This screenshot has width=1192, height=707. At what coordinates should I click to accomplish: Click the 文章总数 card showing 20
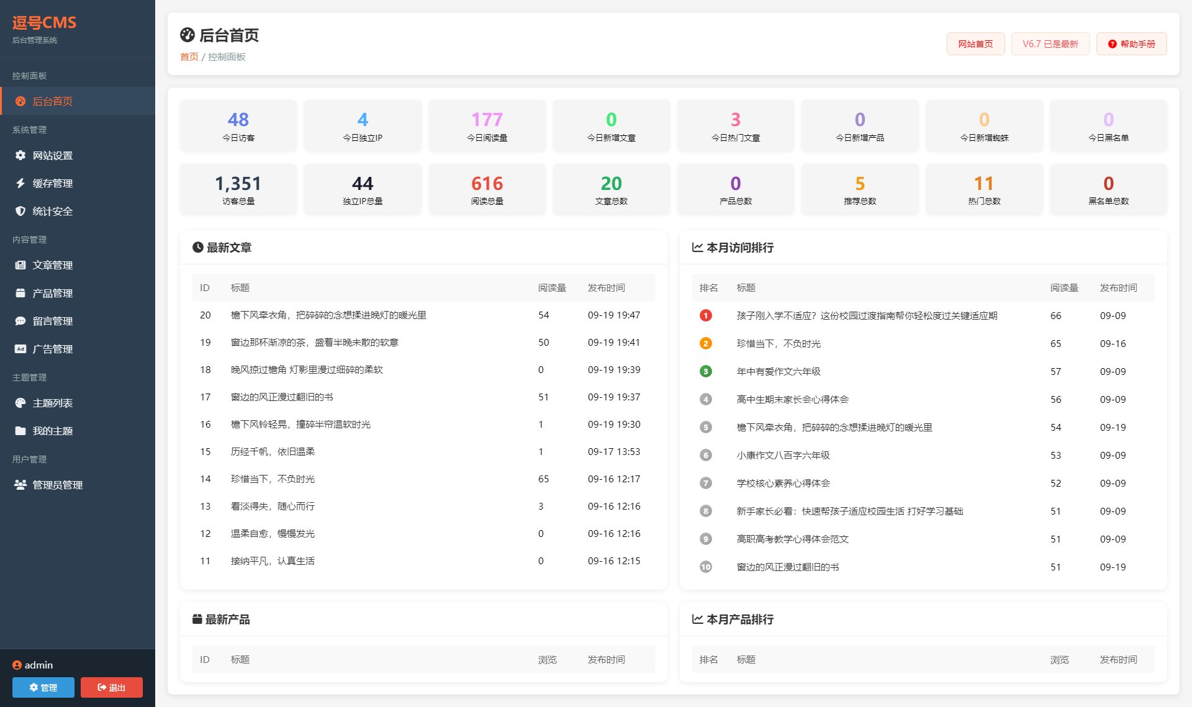click(x=611, y=189)
